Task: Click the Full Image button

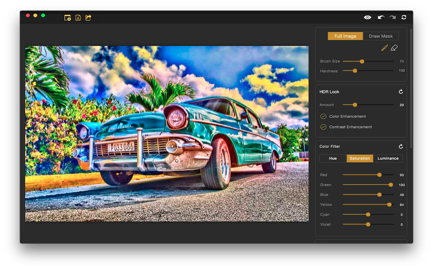Action: click(x=345, y=36)
